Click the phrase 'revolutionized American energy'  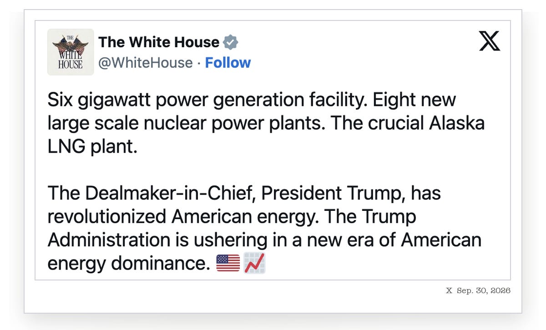click(x=181, y=217)
